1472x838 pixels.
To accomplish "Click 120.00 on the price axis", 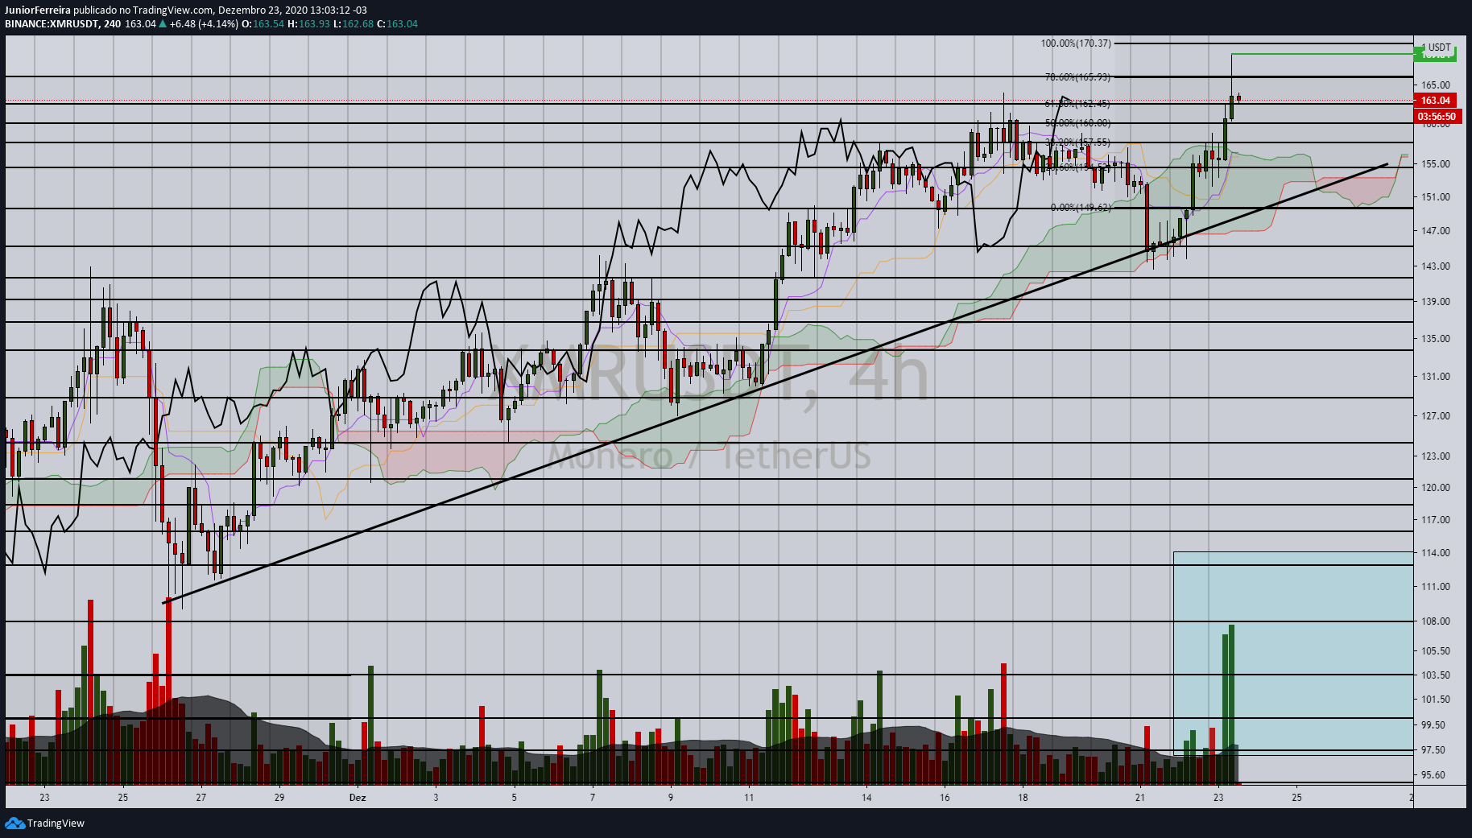I will (x=1436, y=488).
